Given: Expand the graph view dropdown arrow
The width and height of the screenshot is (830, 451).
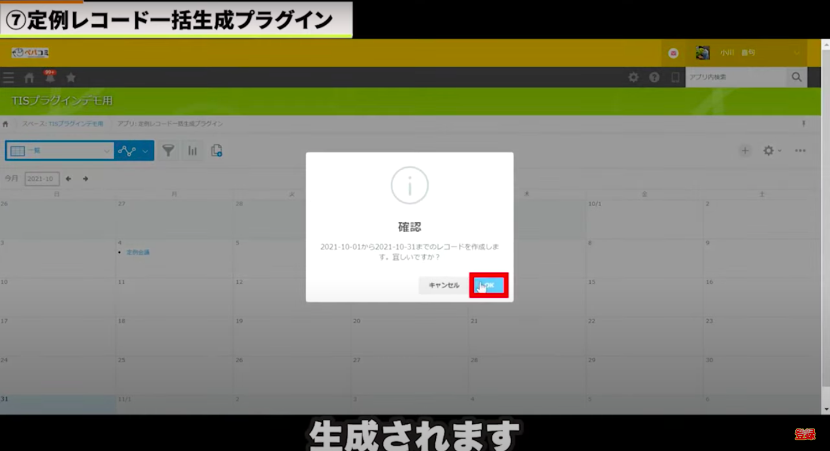Looking at the screenshot, I should point(145,151).
